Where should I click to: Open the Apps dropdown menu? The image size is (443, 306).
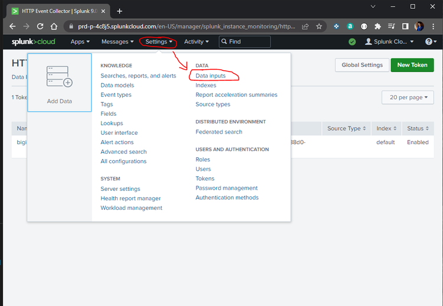point(80,41)
